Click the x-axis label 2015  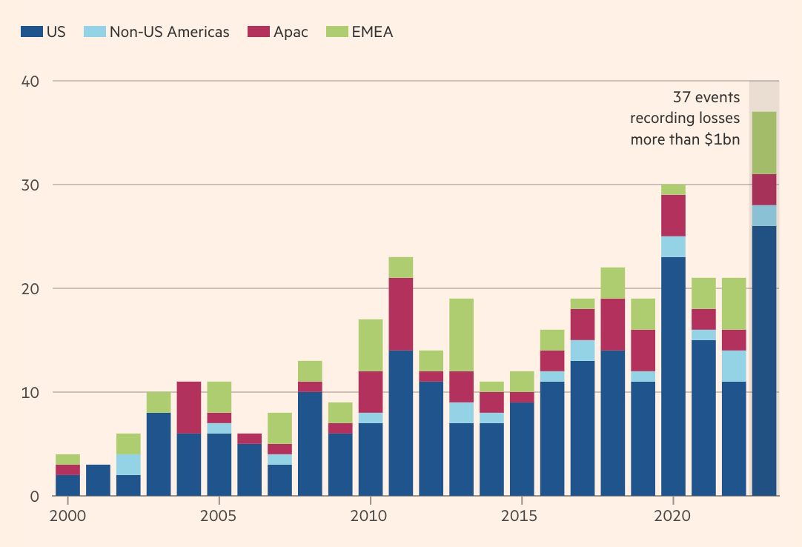520,516
